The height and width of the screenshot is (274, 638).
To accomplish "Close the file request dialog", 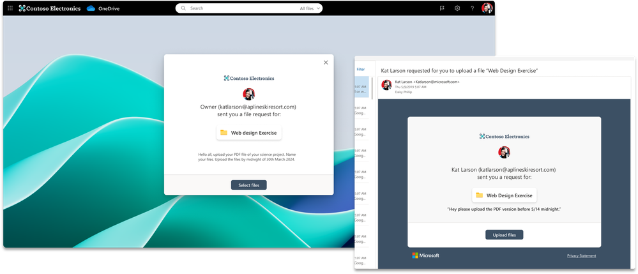I will pos(326,63).
